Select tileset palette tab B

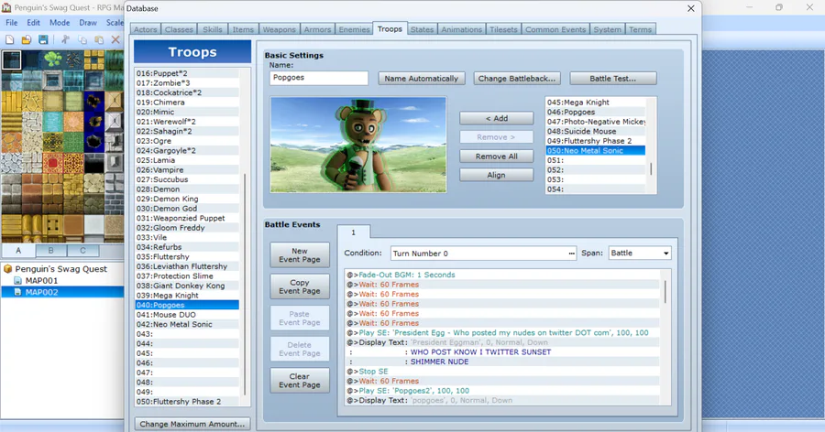coord(51,251)
